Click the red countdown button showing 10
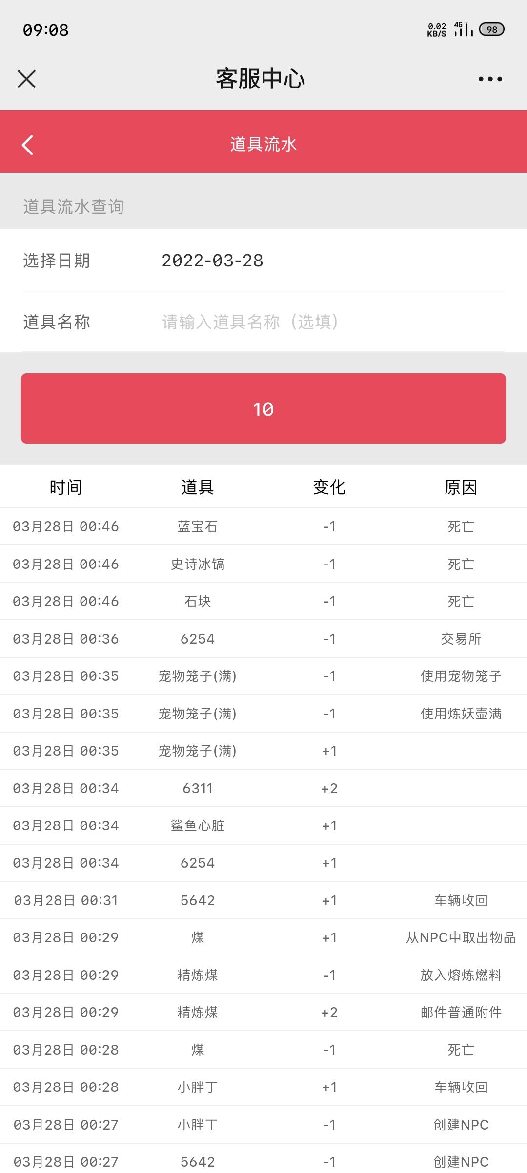The height and width of the screenshot is (1173, 527). click(x=263, y=409)
